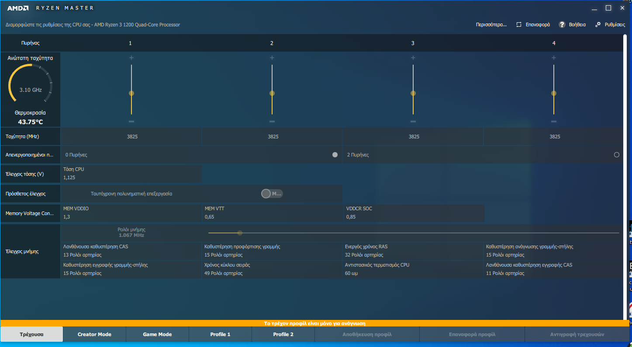The width and height of the screenshot is (632, 347).
Task: Switch to the Creator Mode tab
Action: tap(94, 334)
